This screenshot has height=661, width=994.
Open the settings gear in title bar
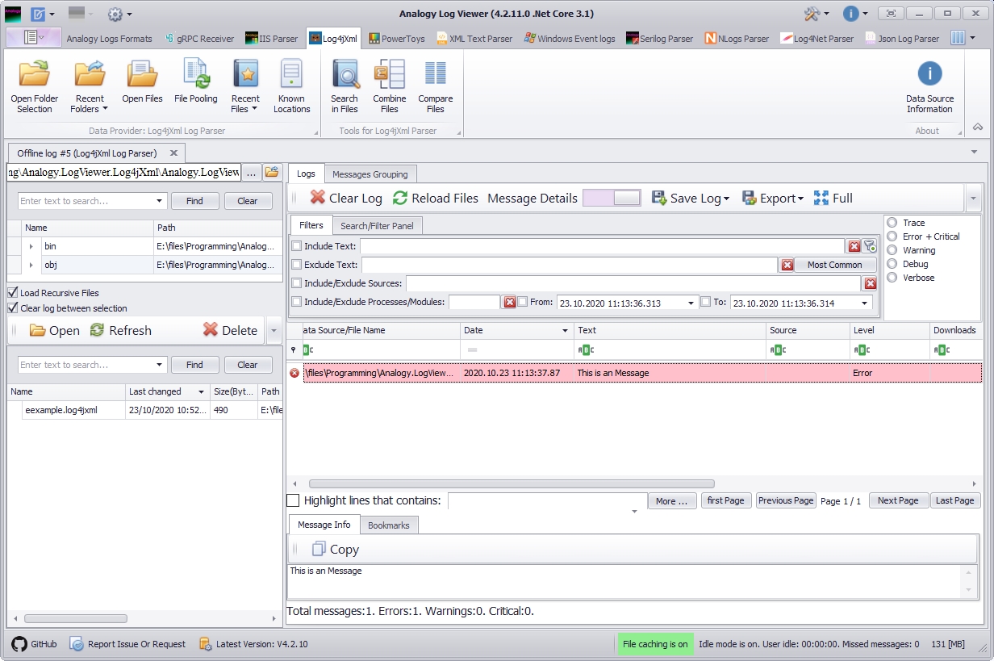(x=115, y=14)
